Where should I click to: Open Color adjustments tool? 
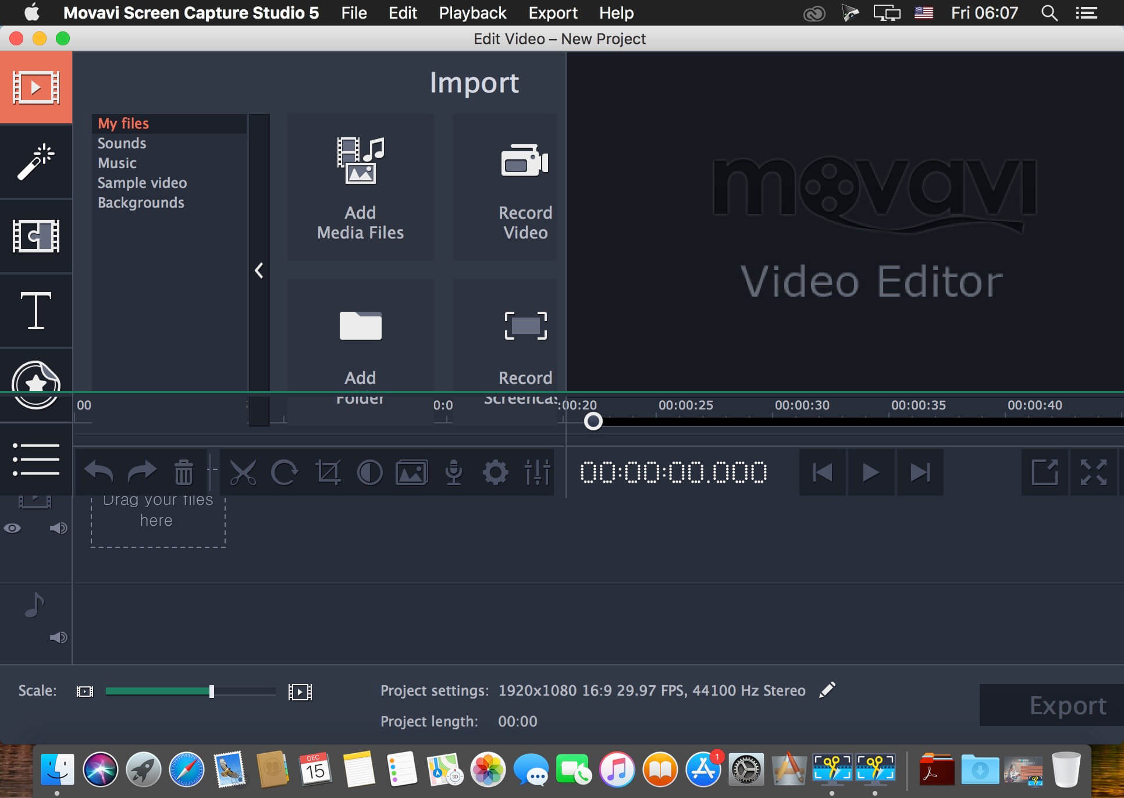[370, 472]
